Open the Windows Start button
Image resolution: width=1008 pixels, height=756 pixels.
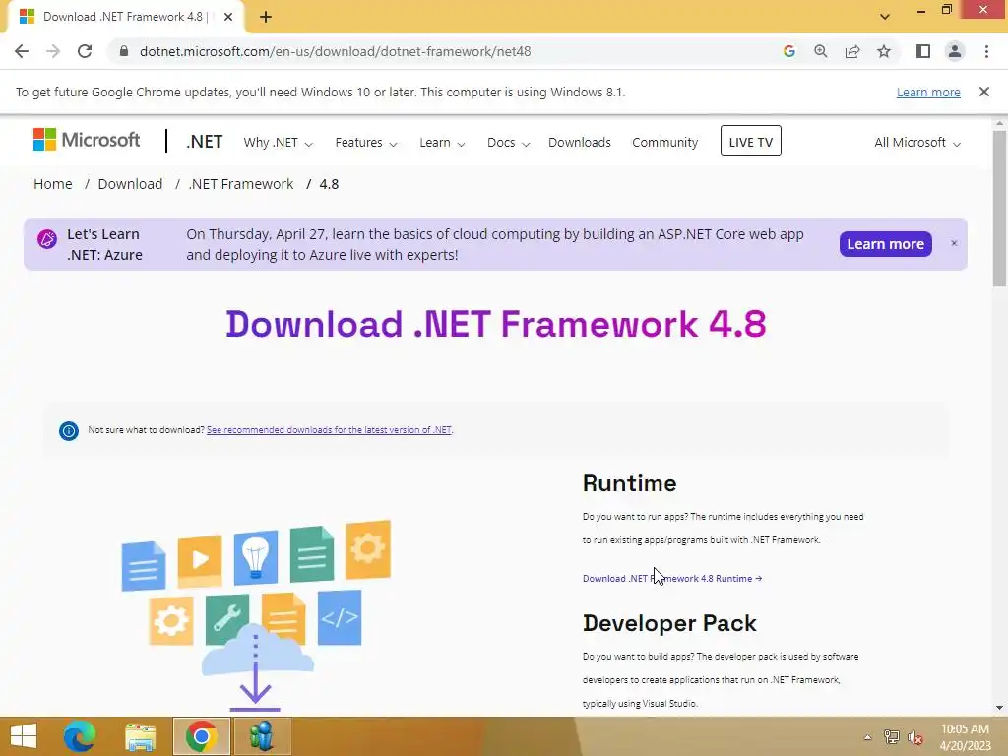(24, 736)
